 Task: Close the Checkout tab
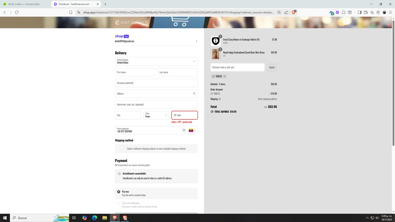[98, 4]
